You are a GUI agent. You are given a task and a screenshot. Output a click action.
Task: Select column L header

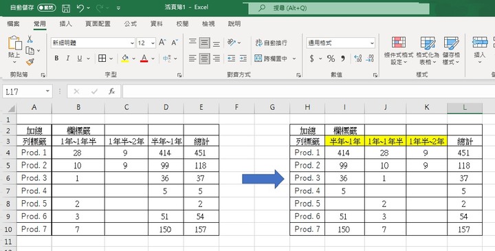(x=465, y=108)
